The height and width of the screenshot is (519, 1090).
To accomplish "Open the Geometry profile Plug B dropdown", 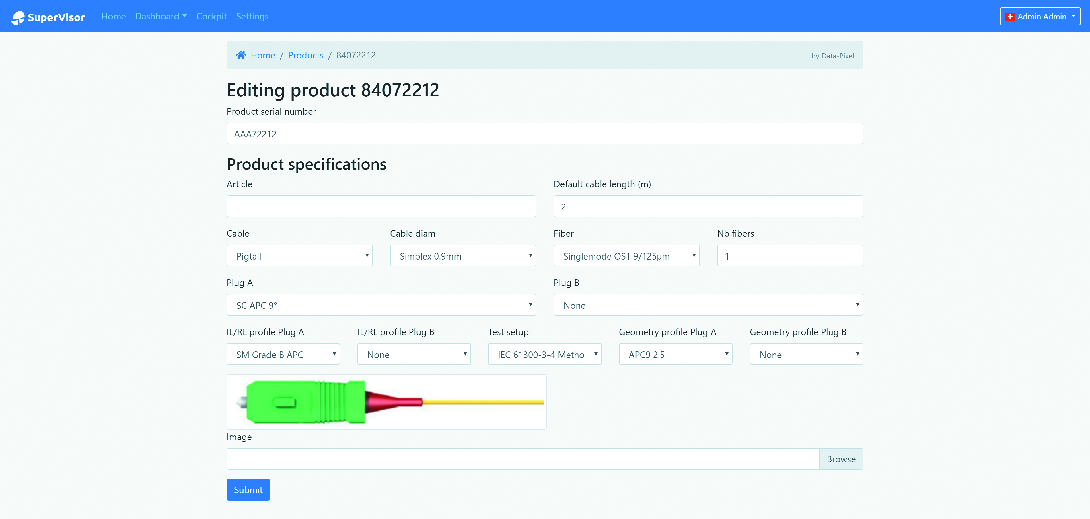I will point(806,354).
